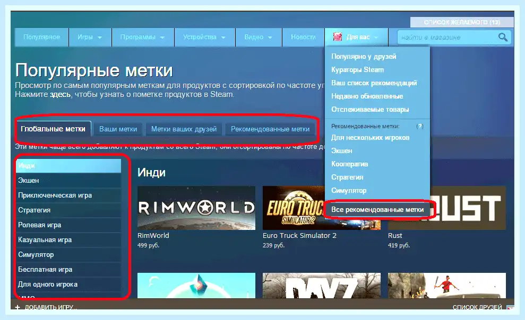The image size is (525, 320).
Task: Expand the Программы dropdown
Action: tap(143, 37)
